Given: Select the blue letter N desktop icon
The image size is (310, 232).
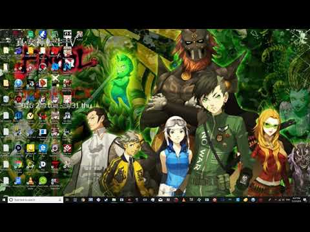Looking at the screenshot, I should coord(67,66).
